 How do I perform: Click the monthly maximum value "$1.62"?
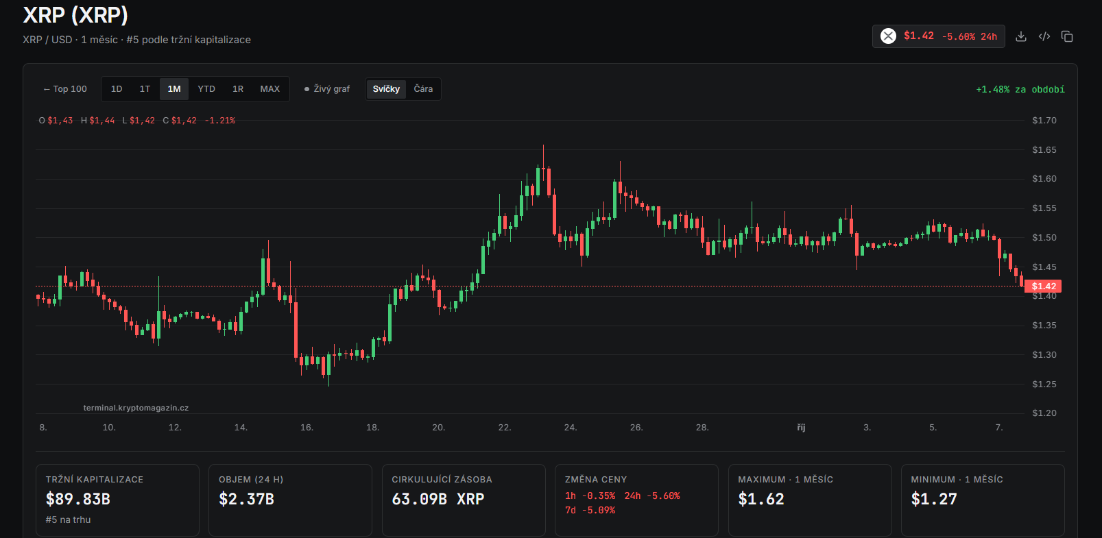[x=761, y=499]
